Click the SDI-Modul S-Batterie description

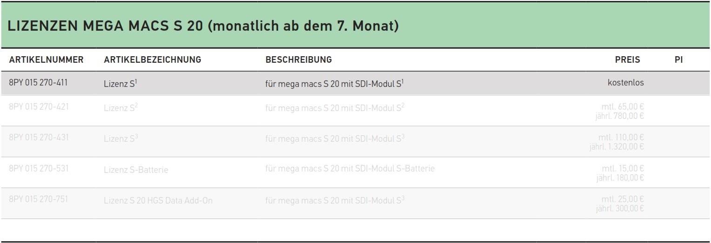click(350, 169)
